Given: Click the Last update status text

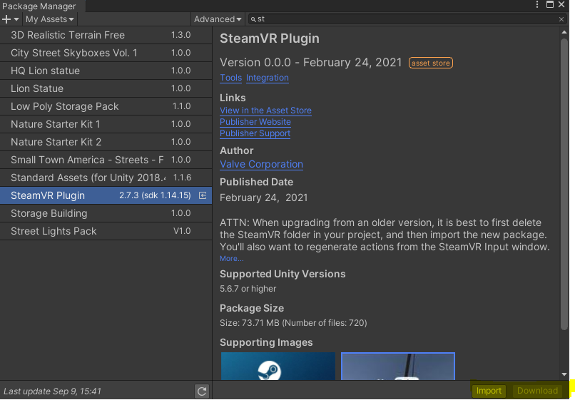Looking at the screenshot, I should pyautogui.click(x=53, y=391).
